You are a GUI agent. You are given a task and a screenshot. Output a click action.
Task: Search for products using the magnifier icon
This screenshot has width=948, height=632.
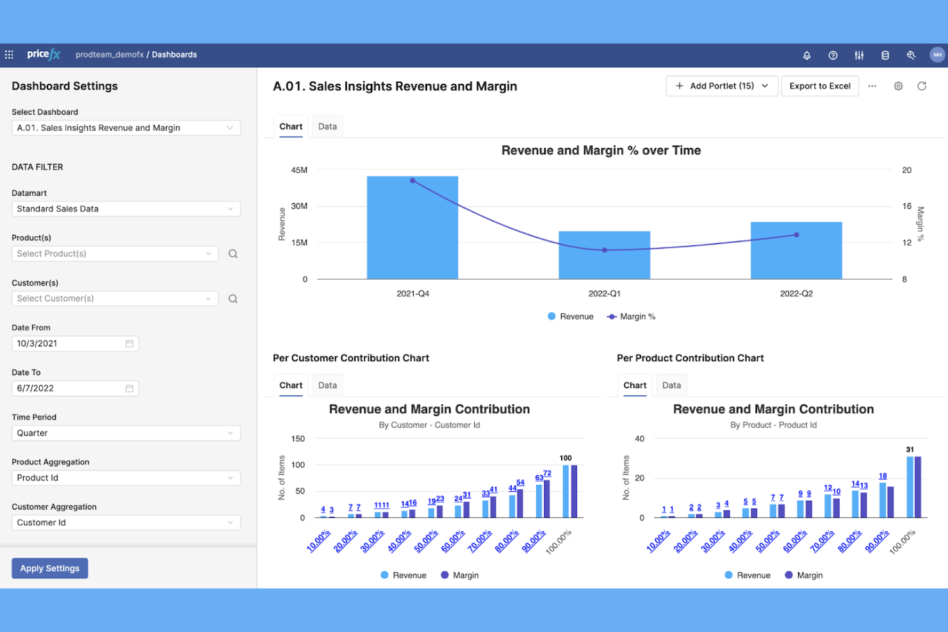click(233, 254)
